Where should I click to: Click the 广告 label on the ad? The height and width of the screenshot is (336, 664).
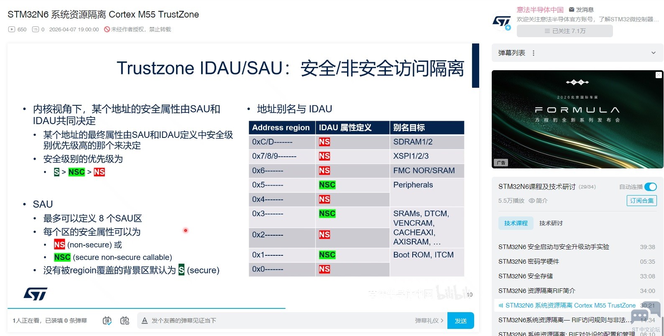pos(501,163)
